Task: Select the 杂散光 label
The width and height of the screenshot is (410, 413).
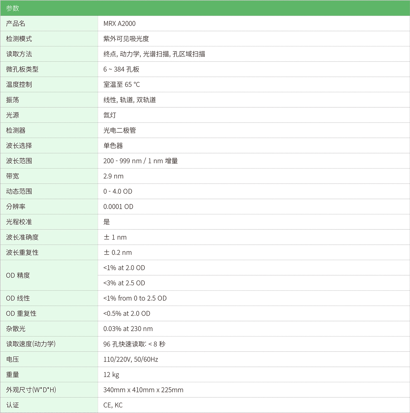Action: (16, 329)
